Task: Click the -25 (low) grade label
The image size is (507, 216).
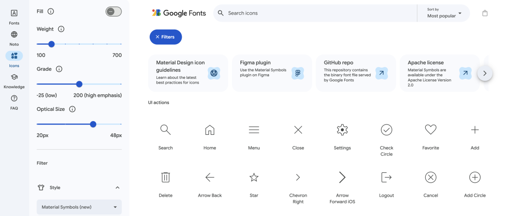Action: tap(47, 95)
